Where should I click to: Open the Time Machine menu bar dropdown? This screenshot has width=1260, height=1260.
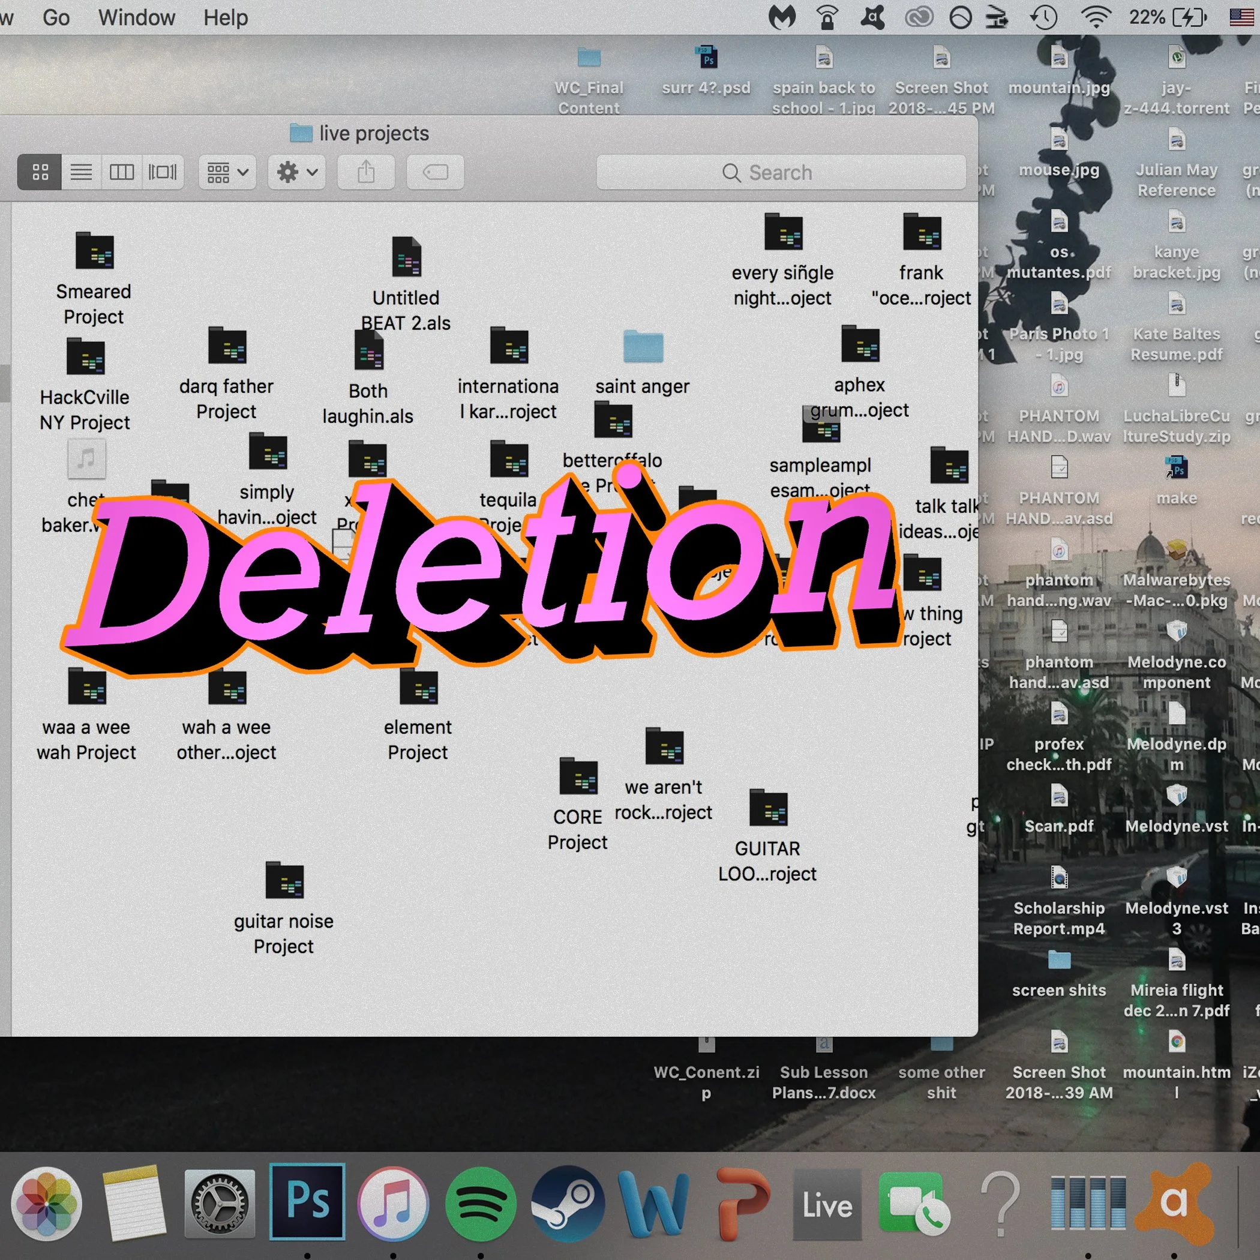pyautogui.click(x=1043, y=17)
